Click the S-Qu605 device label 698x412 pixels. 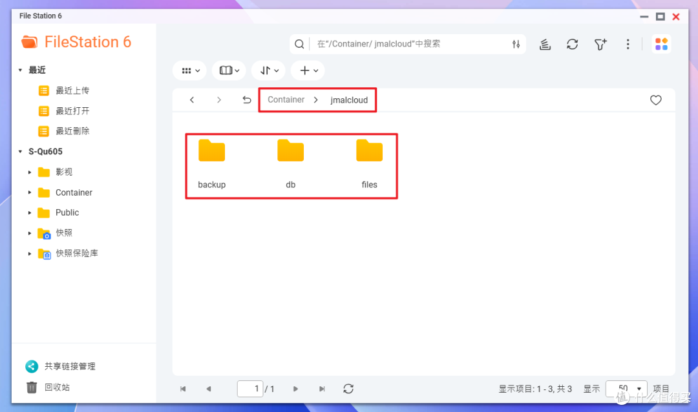click(x=45, y=152)
